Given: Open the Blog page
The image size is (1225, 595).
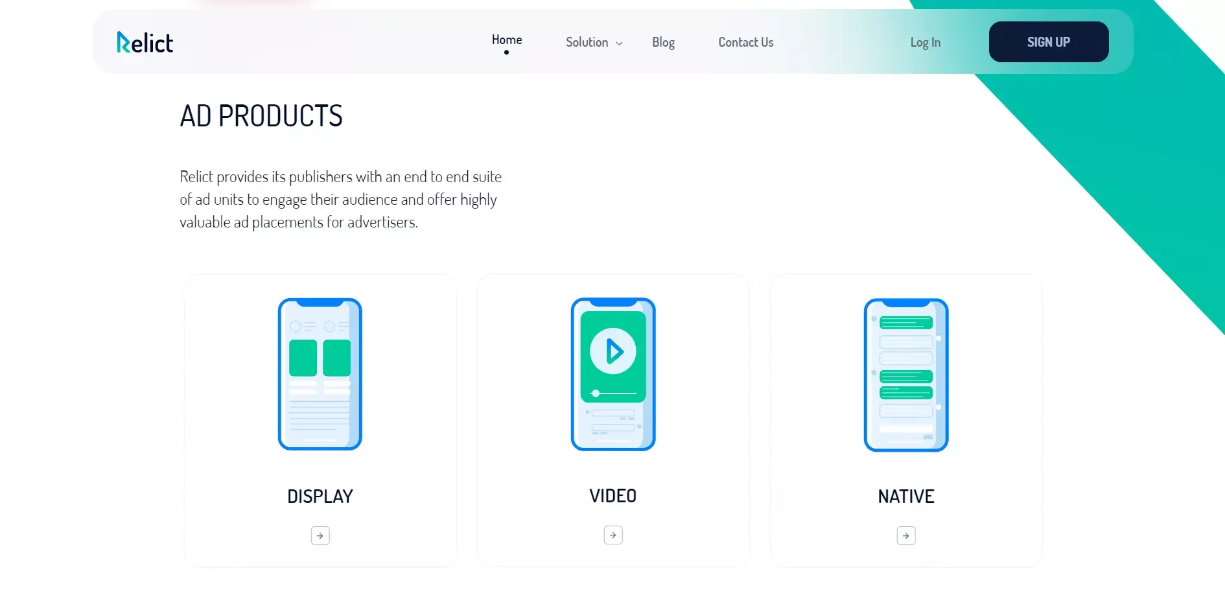Looking at the screenshot, I should pyautogui.click(x=663, y=42).
